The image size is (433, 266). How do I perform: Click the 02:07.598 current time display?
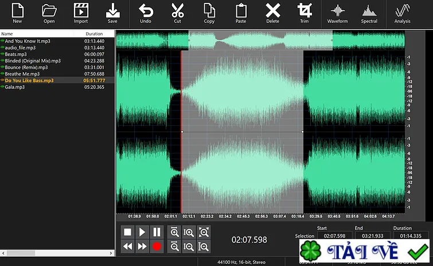tap(249, 240)
